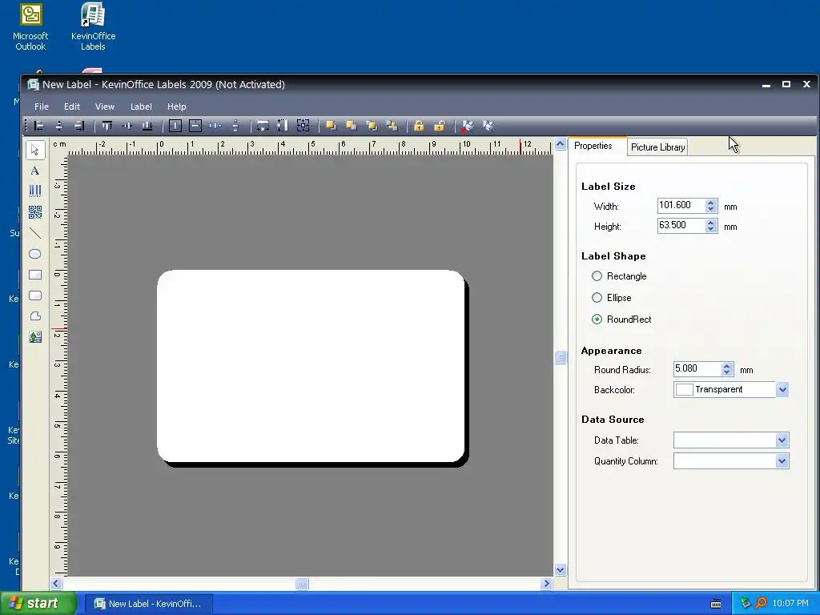
Task: Click the toolbar icon with red mark
Action: [467, 126]
